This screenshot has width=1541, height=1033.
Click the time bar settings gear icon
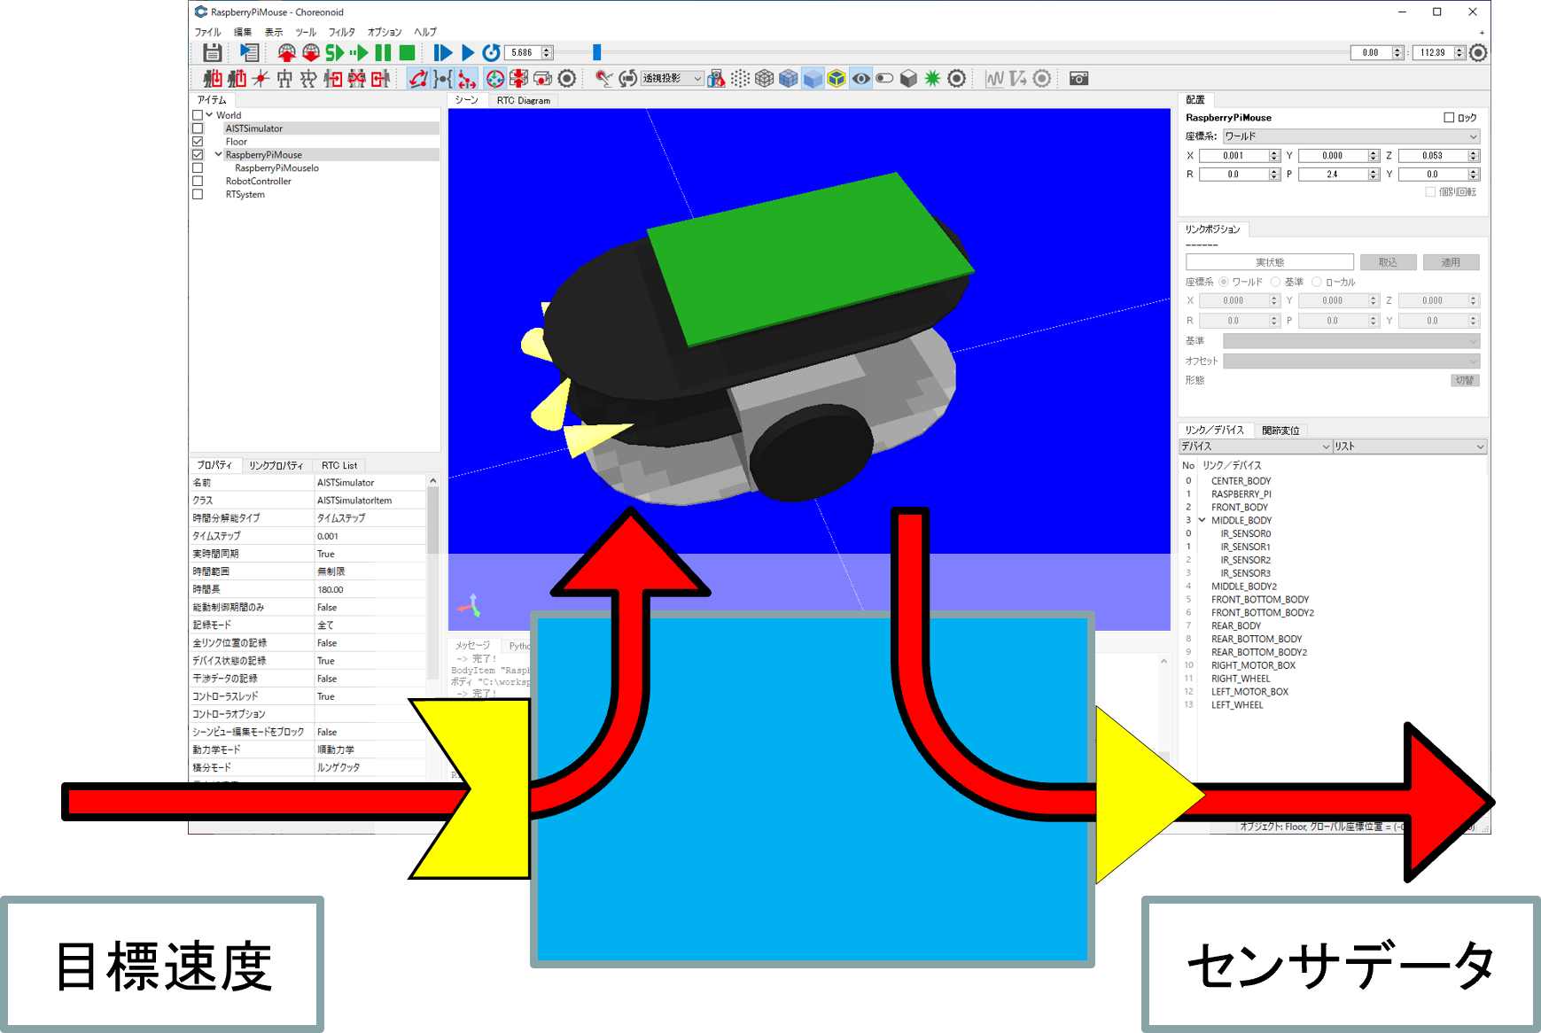[1478, 53]
